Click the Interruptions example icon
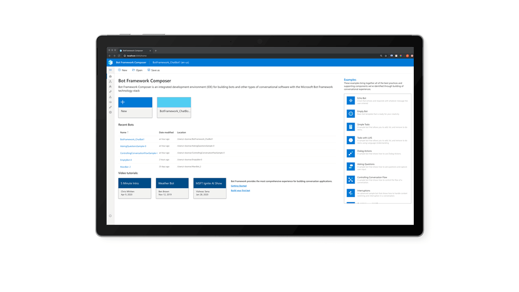519x292 pixels. coord(350,193)
